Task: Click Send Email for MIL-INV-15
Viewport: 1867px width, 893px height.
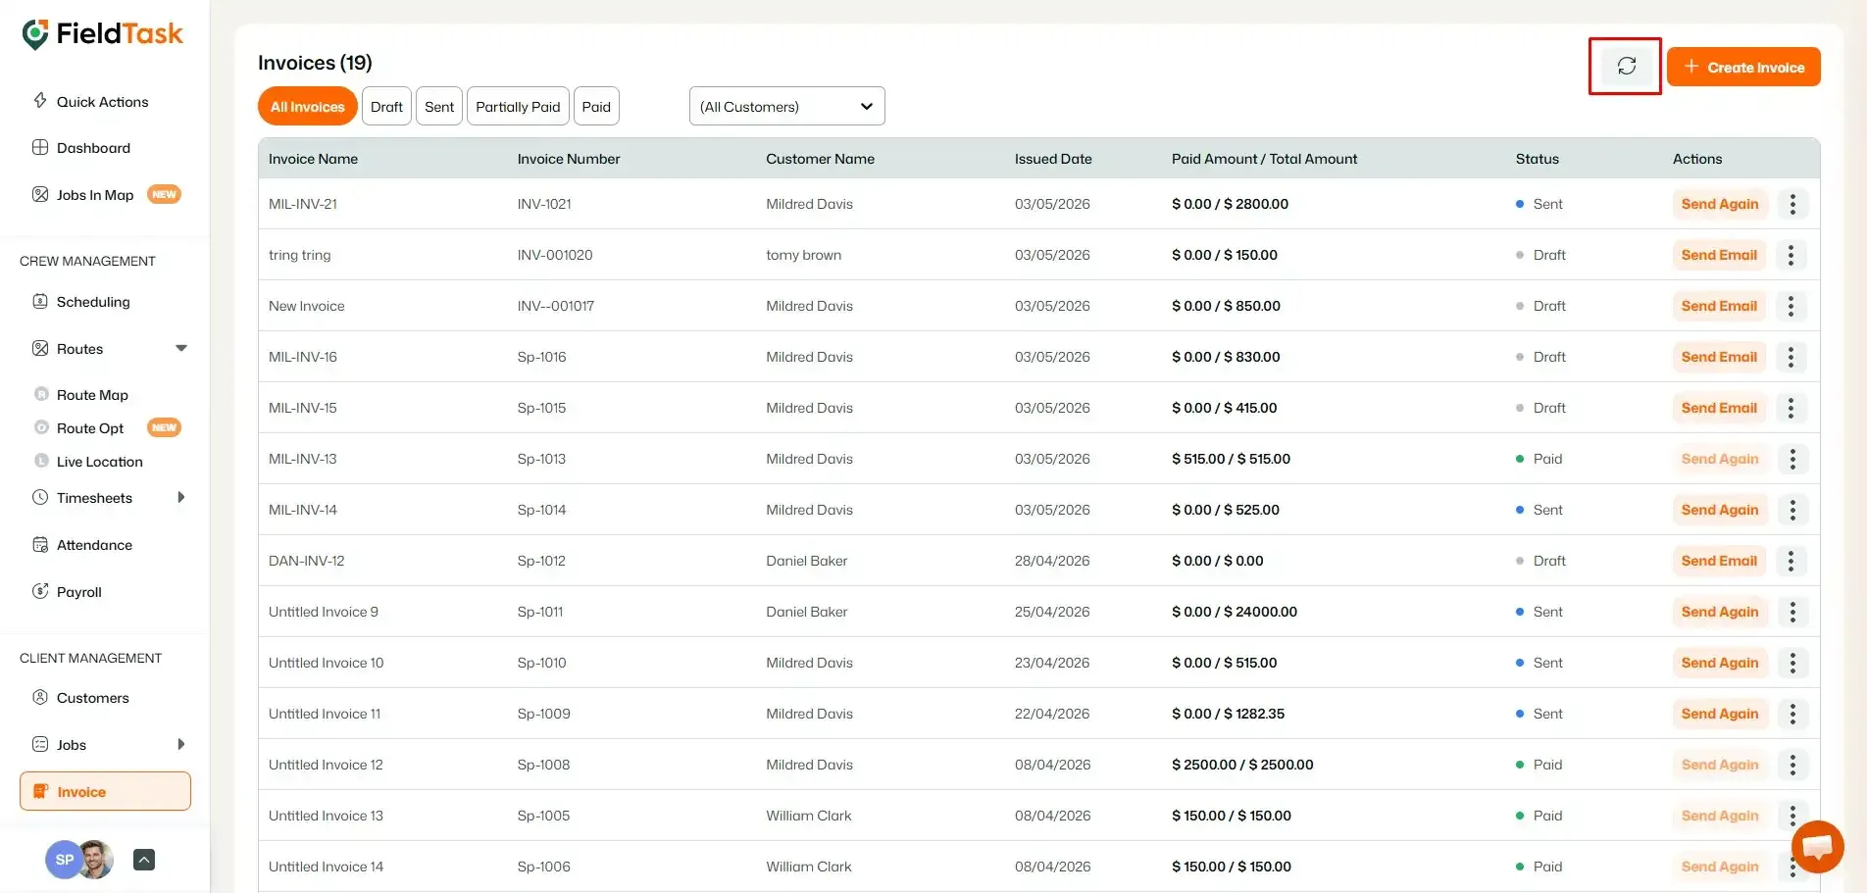Action: click(1719, 408)
